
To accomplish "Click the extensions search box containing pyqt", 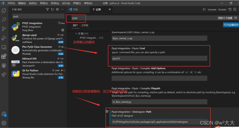I will coord(38,16).
